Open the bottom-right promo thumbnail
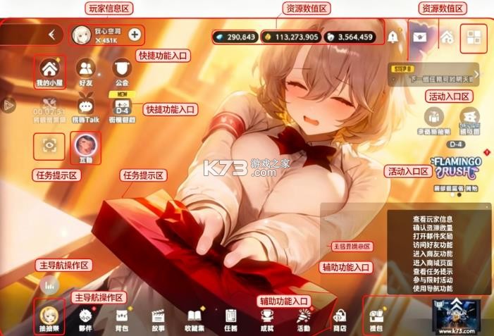 (x=456, y=316)
